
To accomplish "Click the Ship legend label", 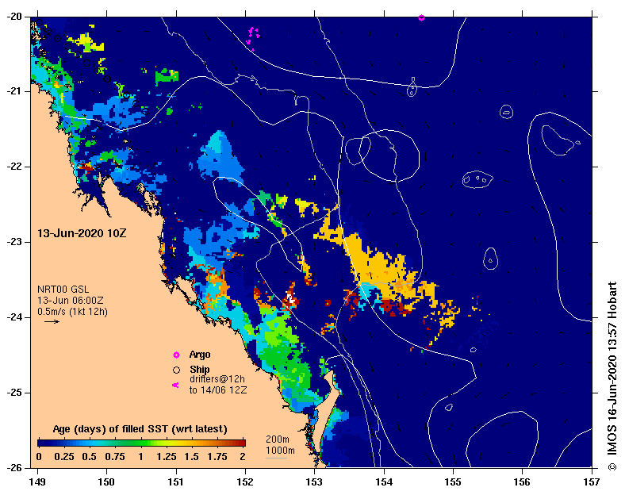I will [x=199, y=369].
